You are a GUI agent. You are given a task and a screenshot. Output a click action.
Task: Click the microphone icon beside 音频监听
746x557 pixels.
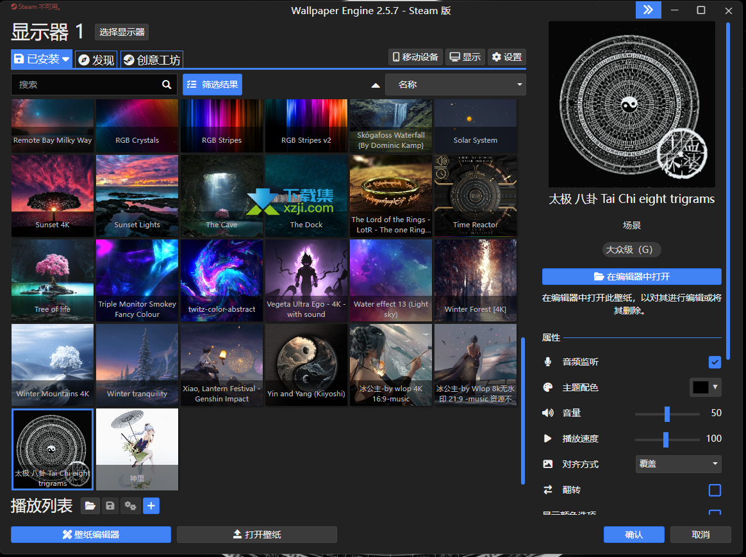coord(547,362)
